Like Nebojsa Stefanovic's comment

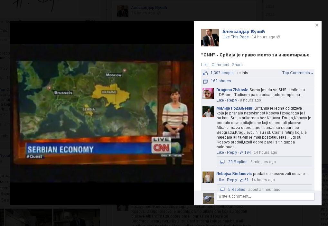[220, 180]
